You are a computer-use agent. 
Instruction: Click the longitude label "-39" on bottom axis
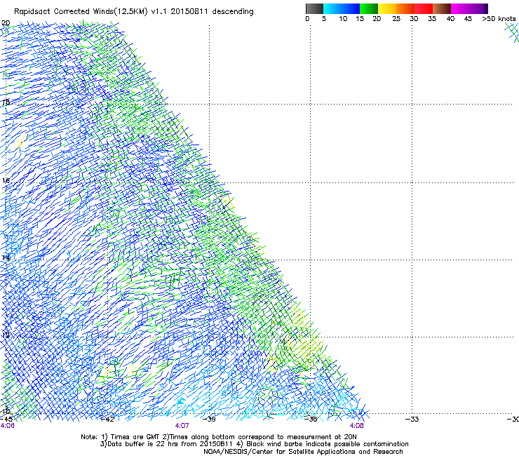tap(209, 420)
